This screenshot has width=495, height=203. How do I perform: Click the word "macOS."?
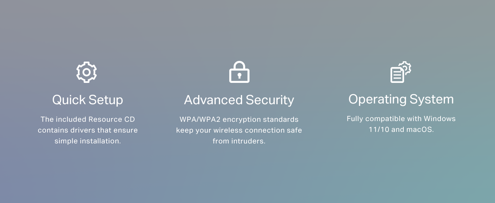click(x=420, y=130)
